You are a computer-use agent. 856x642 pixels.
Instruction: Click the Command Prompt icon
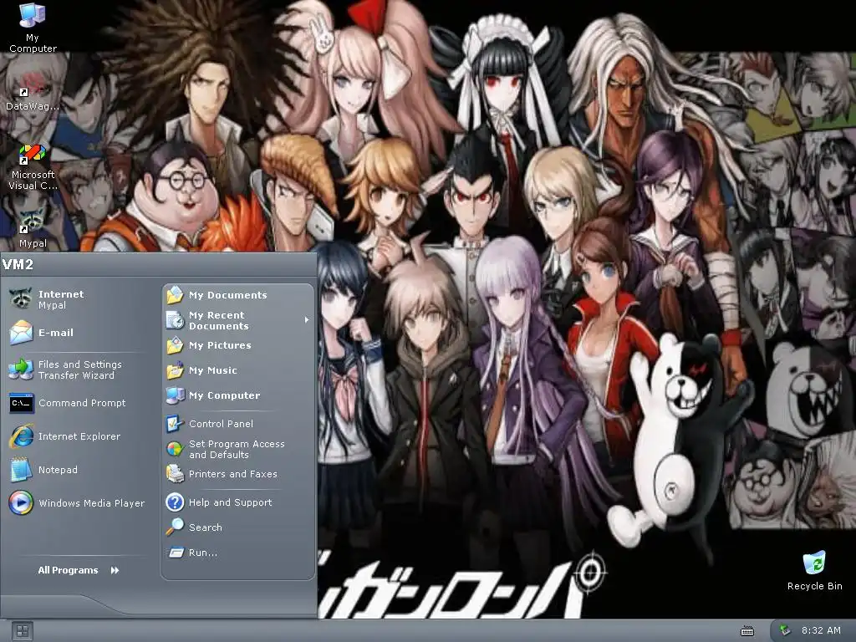(21, 404)
